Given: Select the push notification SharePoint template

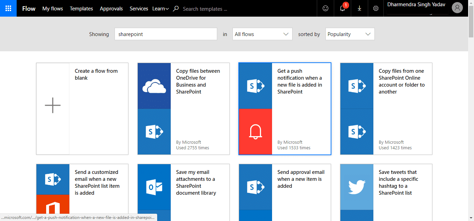Looking at the screenshot, I should pyautogui.click(x=285, y=109).
